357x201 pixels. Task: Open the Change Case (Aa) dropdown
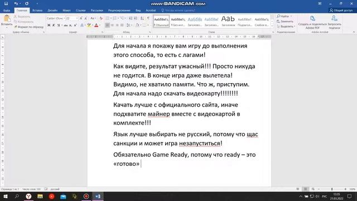pyautogui.click(x=93, y=18)
